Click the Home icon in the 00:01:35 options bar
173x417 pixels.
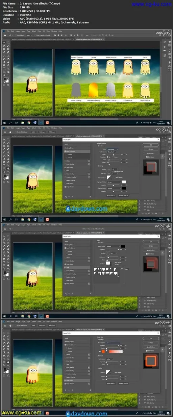[x=5, y=35]
